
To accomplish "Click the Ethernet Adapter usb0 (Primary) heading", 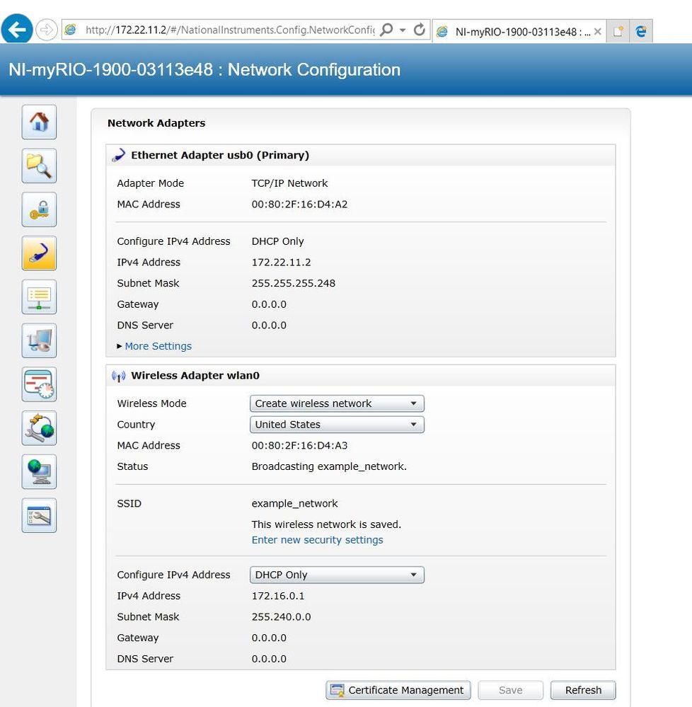I will [x=220, y=155].
